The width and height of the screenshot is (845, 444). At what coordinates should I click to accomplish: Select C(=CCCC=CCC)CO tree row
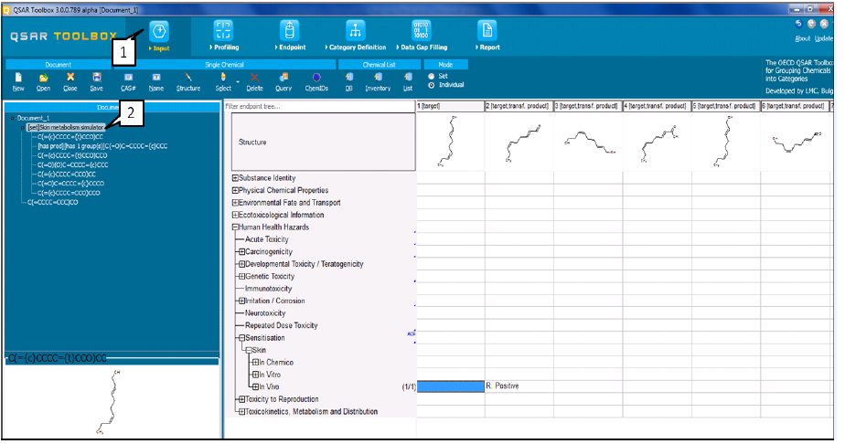(x=53, y=202)
